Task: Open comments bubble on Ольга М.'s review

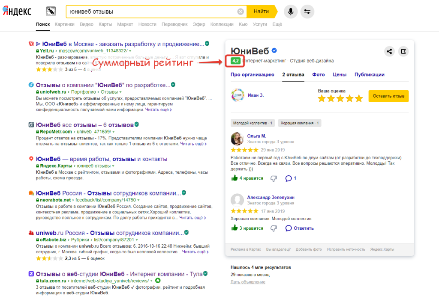Action: [289, 178]
